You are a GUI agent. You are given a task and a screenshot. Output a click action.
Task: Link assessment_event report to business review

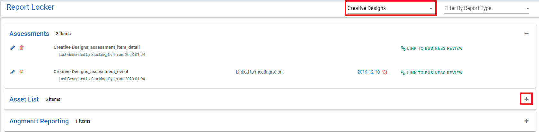(x=432, y=73)
